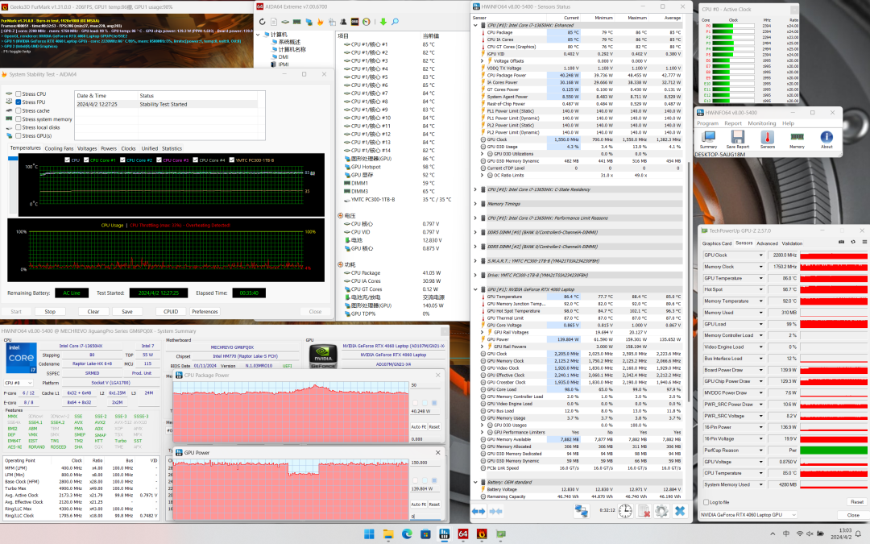
Task: Click the AIDA64 Extreme refresh toolbar icon
Action: click(263, 22)
